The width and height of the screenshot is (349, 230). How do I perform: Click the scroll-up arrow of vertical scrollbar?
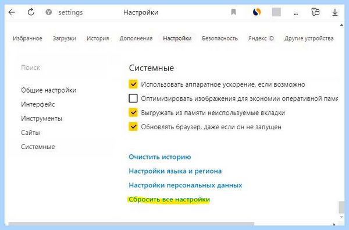coord(341,25)
